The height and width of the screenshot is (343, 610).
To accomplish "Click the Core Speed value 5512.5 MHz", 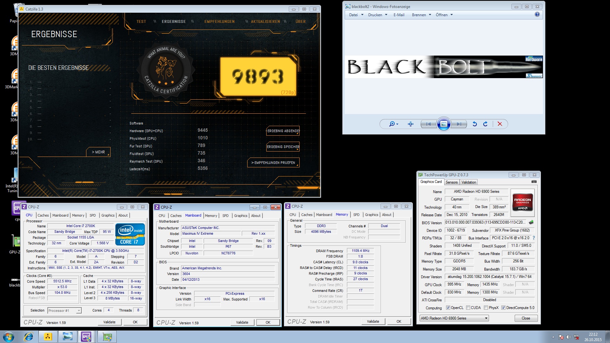I will 62,281.
